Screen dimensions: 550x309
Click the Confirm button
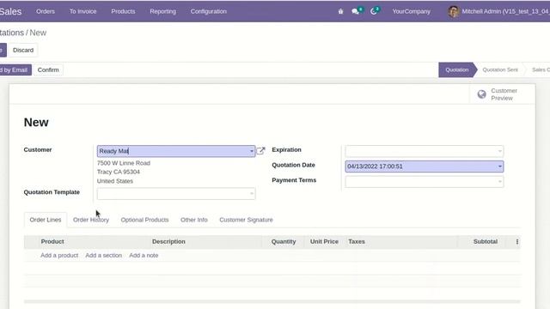48,70
